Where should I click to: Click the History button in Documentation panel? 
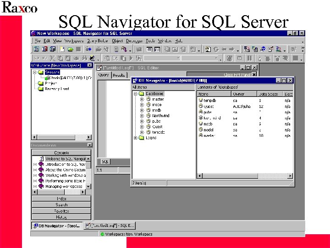point(61,217)
